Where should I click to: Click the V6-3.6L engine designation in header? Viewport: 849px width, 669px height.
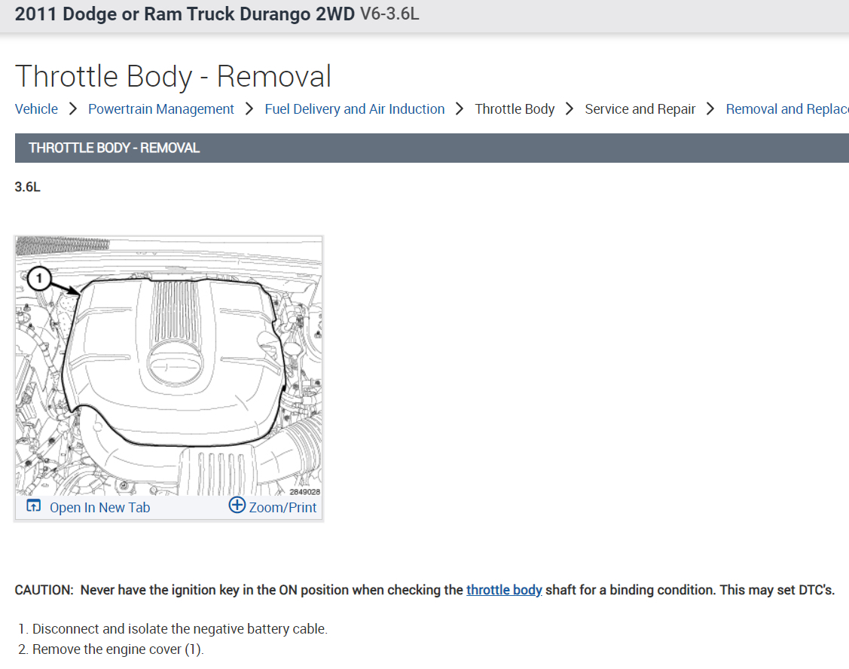pyautogui.click(x=389, y=14)
